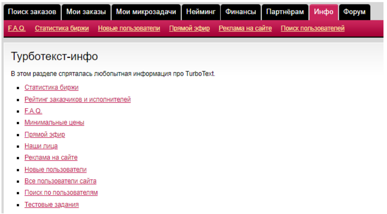
Task: Open Новые пользователи in the red submenu bar
Action: coord(129,28)
